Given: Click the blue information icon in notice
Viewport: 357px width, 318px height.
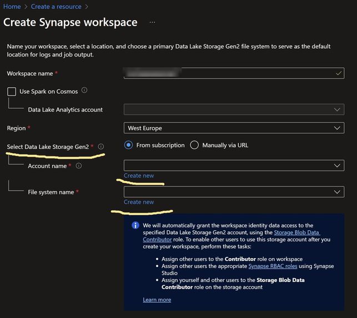Looking at the screenshot, I should (135, 225).
